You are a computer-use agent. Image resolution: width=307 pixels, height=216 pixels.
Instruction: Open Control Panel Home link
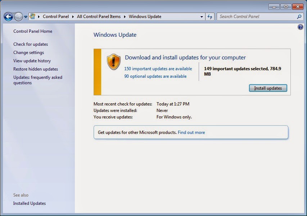pos(33,31)
